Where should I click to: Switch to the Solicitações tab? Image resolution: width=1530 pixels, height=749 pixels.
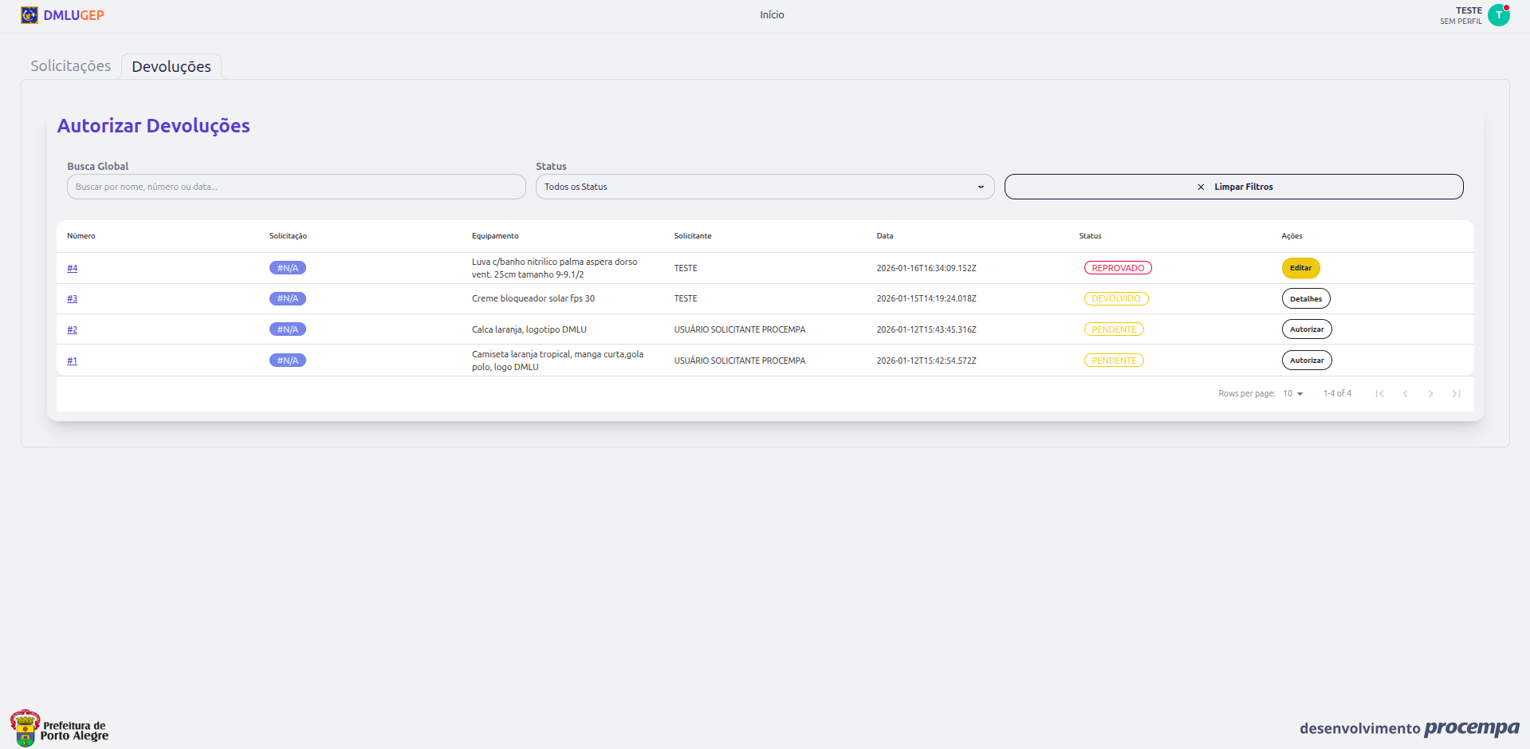[71, 66]
